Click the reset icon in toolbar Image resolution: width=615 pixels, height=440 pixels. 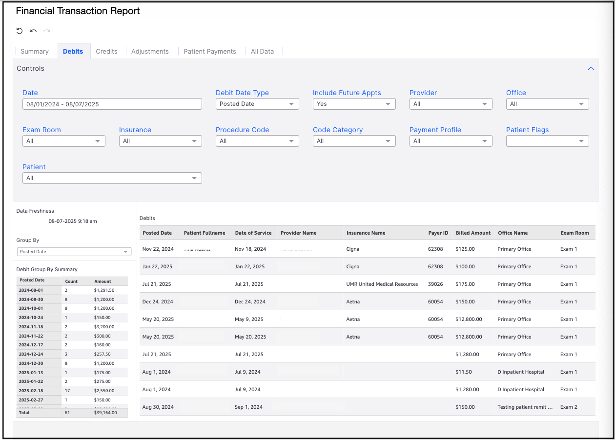20,31
